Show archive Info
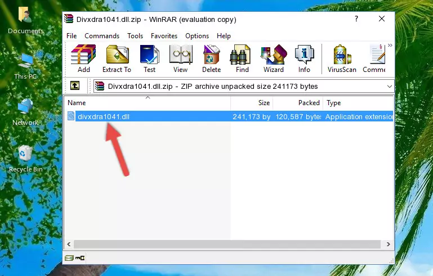The height and width of the screenshot is (276, 433). pos(304,58)
